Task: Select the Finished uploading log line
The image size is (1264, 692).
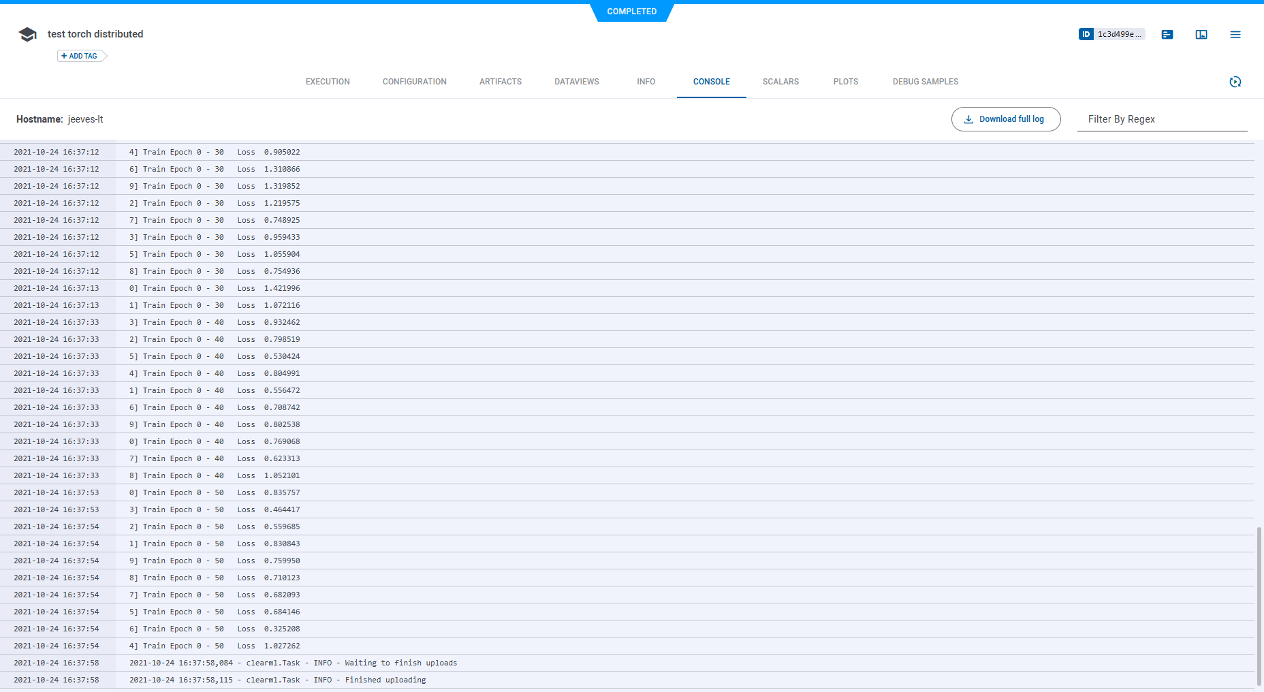Action: (x=278, y=679)
